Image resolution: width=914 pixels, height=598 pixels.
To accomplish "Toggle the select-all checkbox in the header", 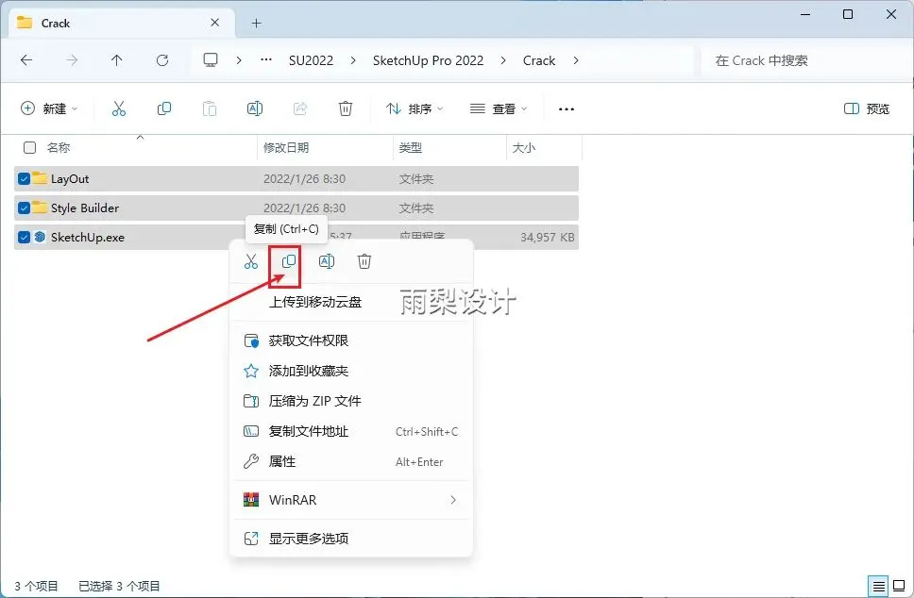I will pos(29,148).
